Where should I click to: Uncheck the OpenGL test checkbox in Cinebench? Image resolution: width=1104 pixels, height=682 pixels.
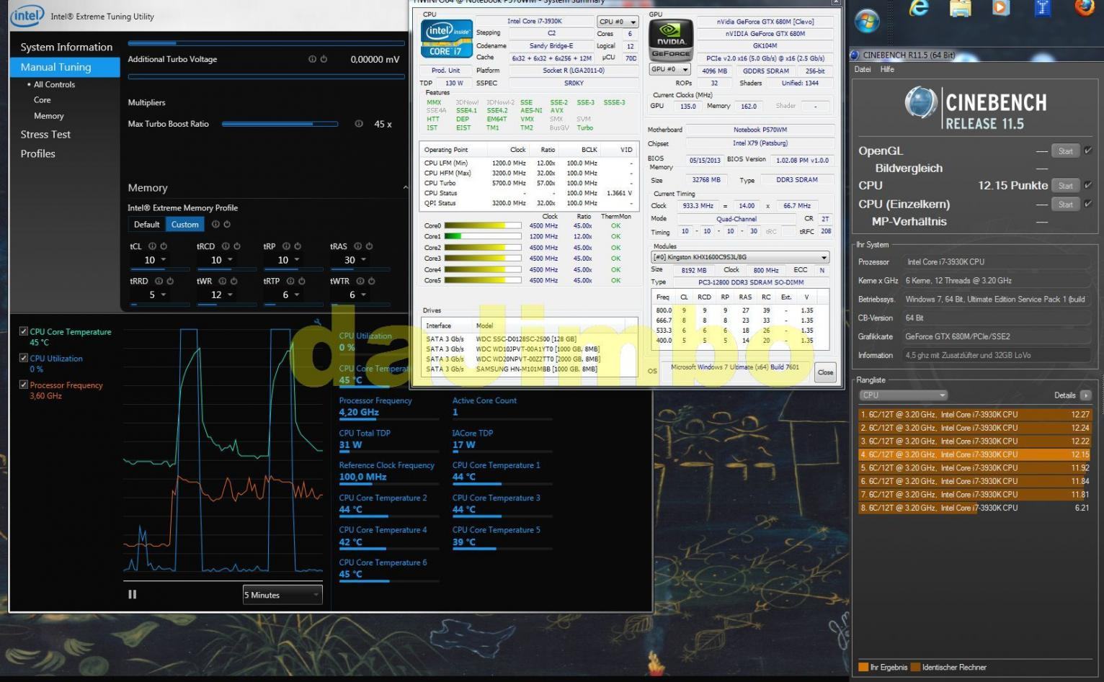[x=1087, y=151]
